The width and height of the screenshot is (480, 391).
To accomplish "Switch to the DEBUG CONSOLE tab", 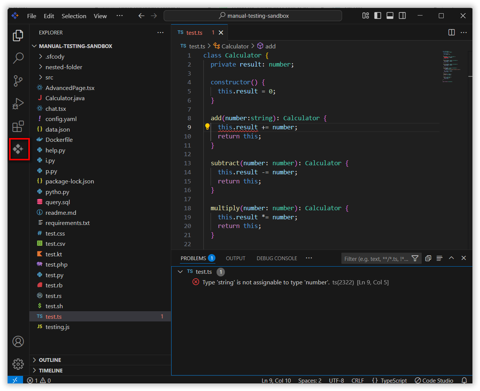I will click(277, 258).
